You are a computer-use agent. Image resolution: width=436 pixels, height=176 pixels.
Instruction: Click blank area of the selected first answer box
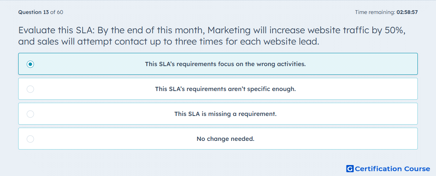[361, 64]
